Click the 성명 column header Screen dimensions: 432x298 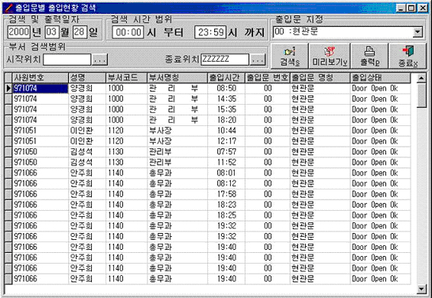(87, 78)
